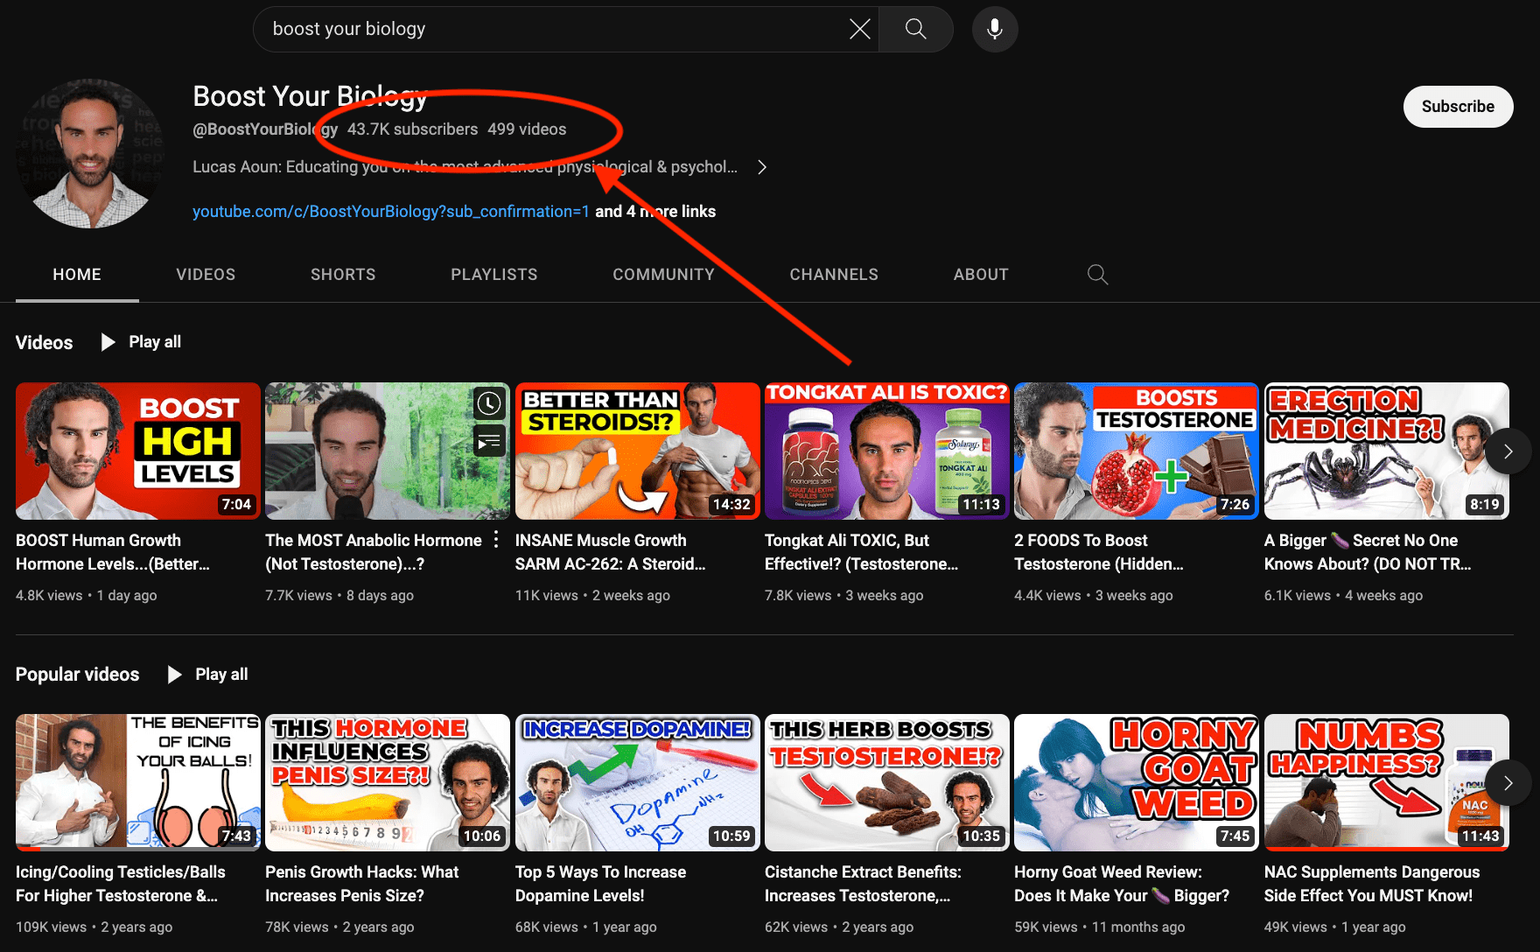Open INCREASE DOPAMINE thumbnail
The image size is (1540, 952).
[x=638, y=782]
